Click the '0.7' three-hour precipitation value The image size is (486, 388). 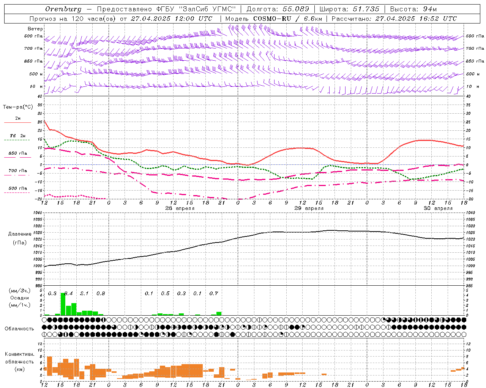[x=214, y=294]
